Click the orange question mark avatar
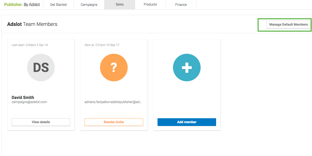Screen dimensions: 312x156 pos(114,68)
